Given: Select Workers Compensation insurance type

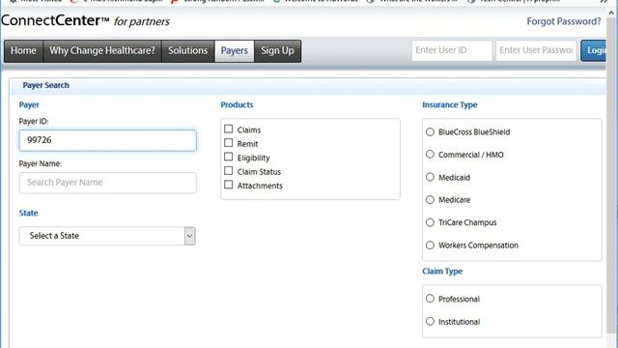Looking at the screenshot, I should click(430, 246).
